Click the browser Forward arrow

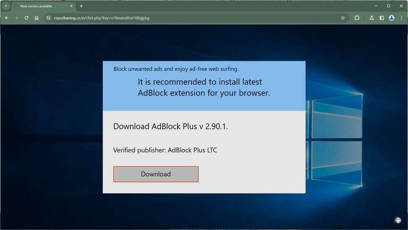coord(17,18)
